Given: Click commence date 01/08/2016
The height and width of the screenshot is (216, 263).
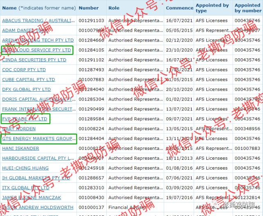Looking at the screenshot, I should (179, 168).
